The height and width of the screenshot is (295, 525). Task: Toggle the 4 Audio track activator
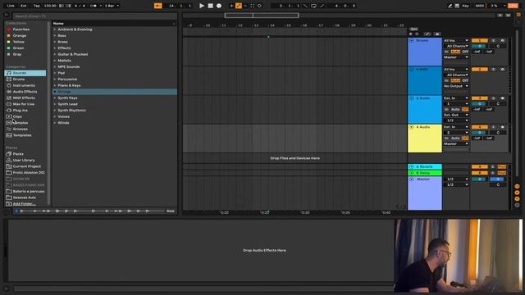479,127
